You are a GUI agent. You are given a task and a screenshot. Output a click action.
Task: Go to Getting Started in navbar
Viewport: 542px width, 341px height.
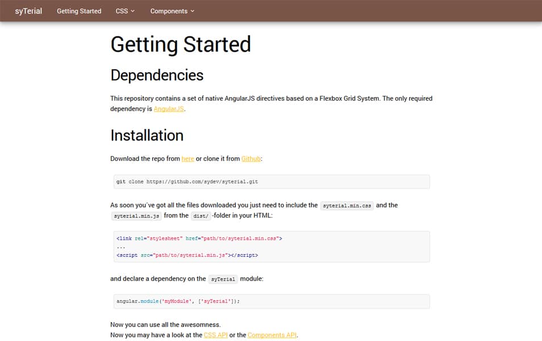coord(79,11)
